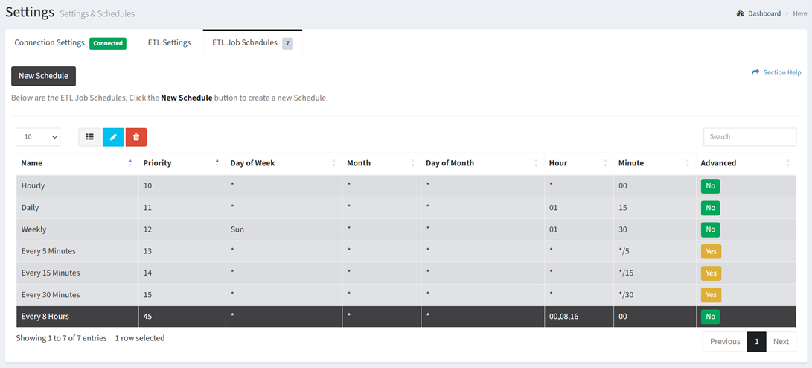The height and width of the screenshot is (368, 812).
Task: Click inside the Search field
Action: [749, 137]
